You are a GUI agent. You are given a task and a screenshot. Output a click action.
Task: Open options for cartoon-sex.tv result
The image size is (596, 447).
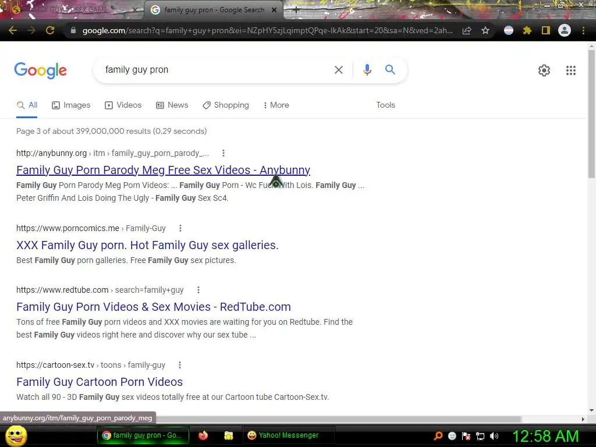[180, 365]
